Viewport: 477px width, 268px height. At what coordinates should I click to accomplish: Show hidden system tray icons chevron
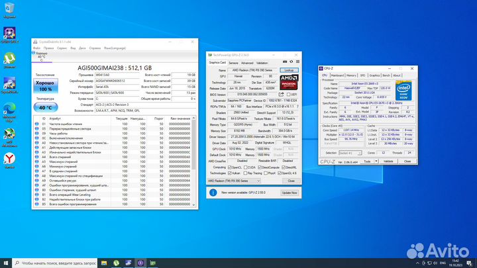417,263
